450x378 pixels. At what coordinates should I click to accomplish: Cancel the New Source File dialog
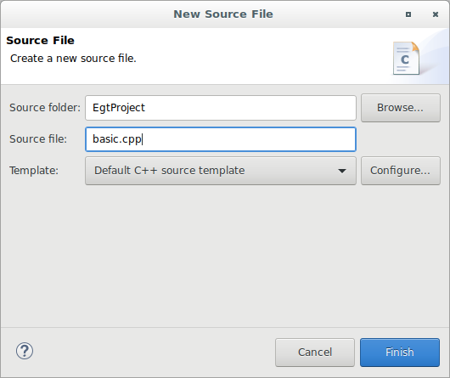tap(315, 353)
